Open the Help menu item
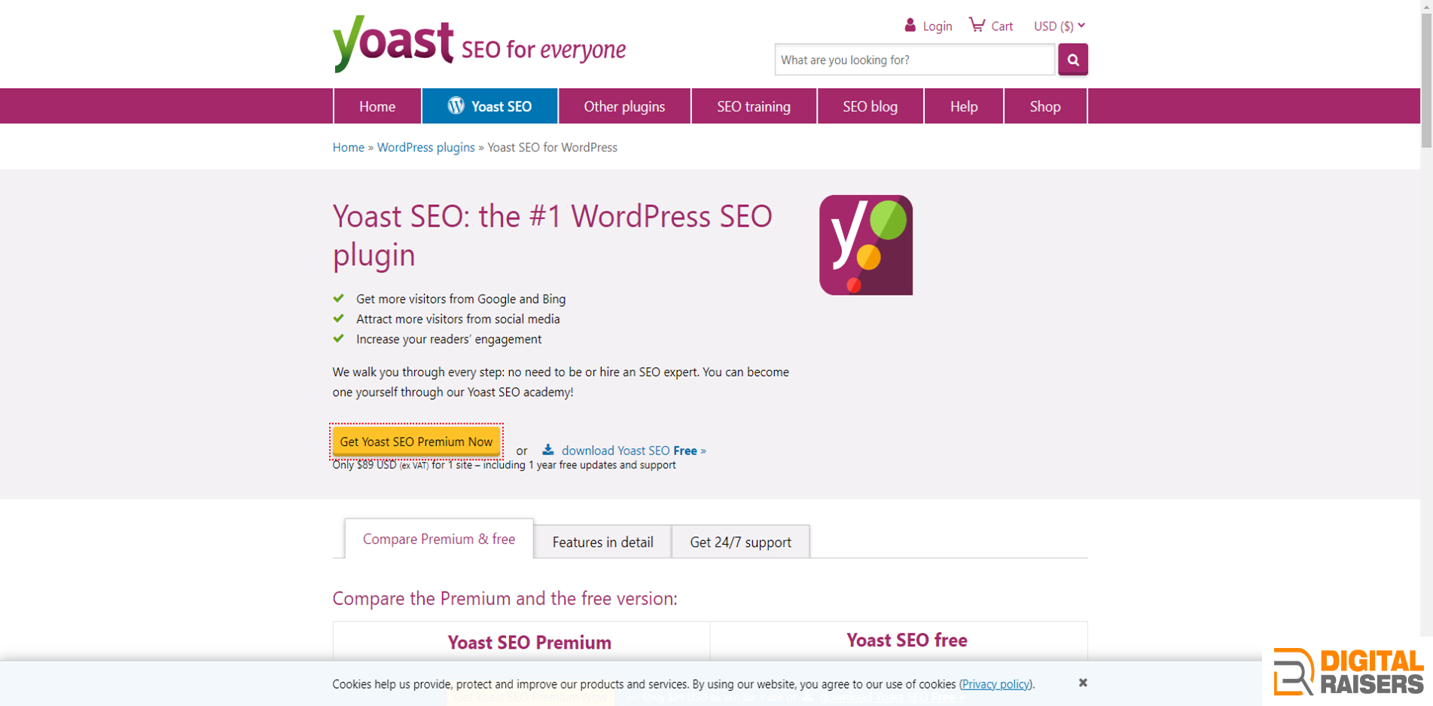Image resolution: width=1433 pixels, height=706 pixels. point(964,106)
